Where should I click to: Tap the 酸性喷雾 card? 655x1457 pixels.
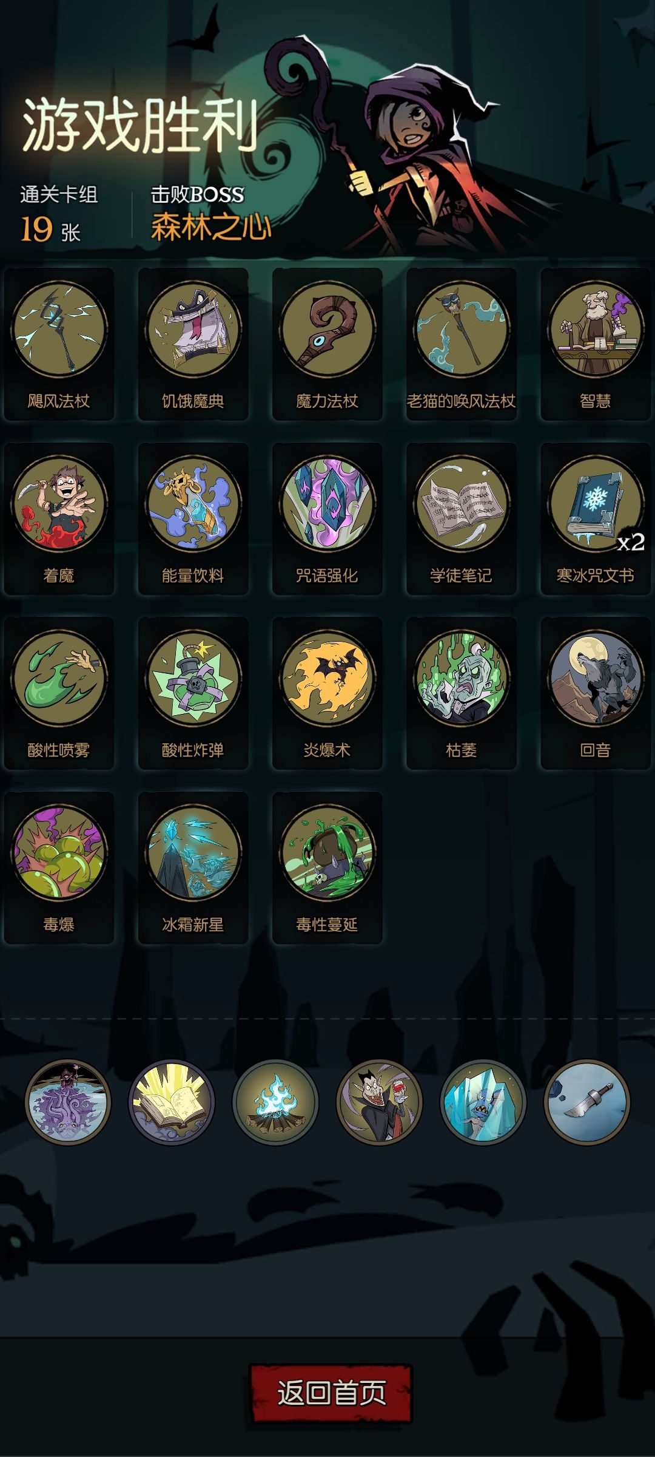[59, 693]
